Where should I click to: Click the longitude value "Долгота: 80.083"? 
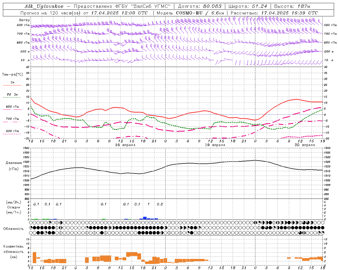click(x=200, y=6)
